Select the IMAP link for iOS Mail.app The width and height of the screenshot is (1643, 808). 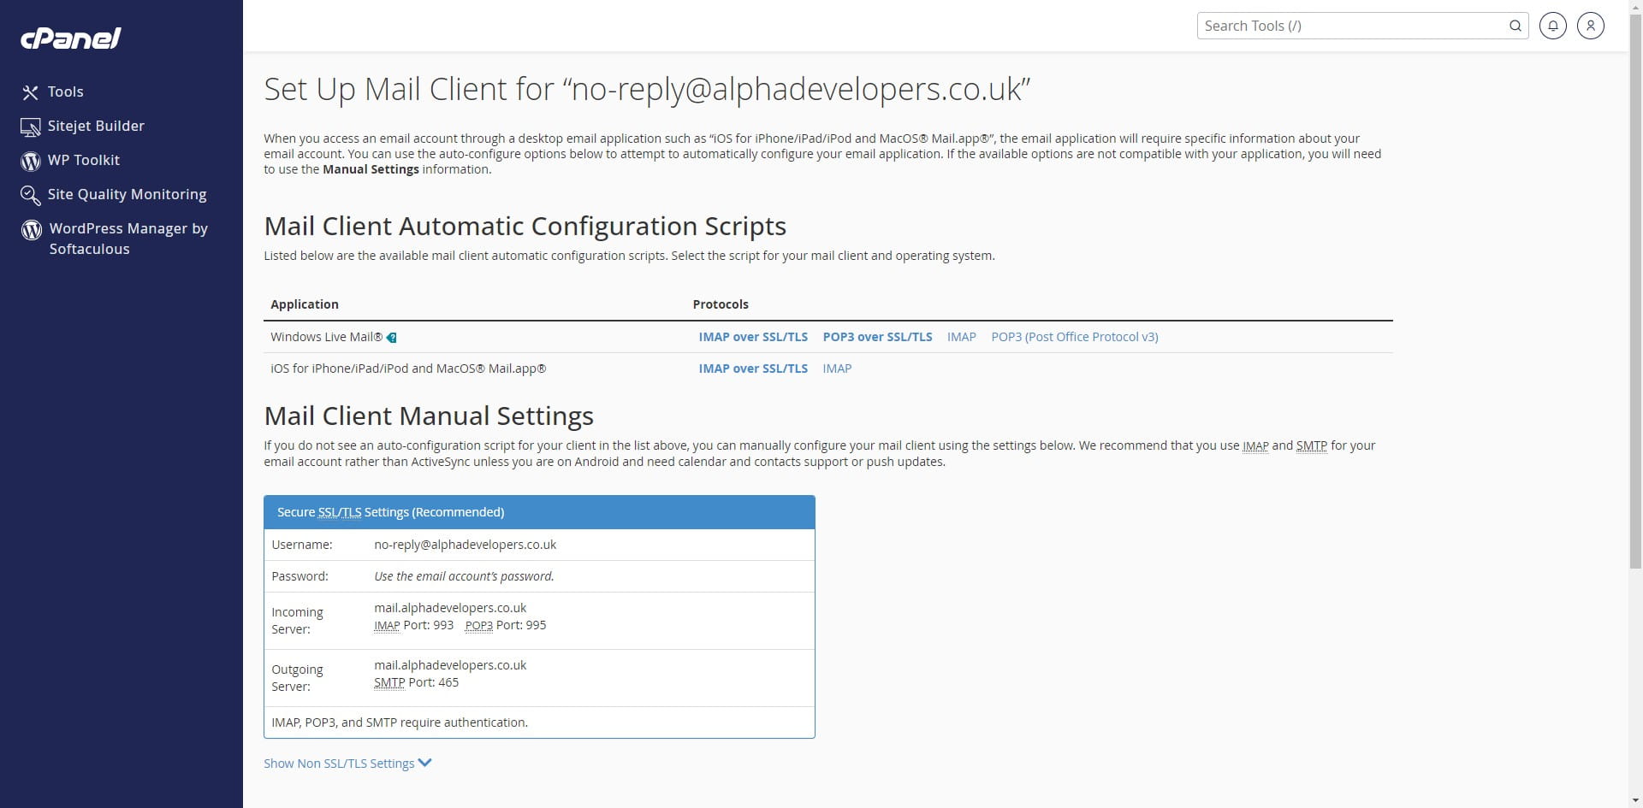tap(836, 369)
